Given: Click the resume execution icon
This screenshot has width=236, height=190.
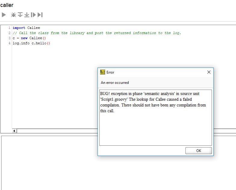Looking at the screenshot, I should coord(33,15).
